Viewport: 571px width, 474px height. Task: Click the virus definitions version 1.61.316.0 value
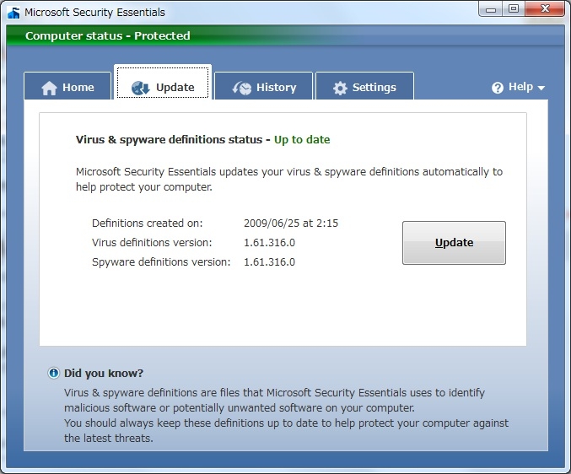(x=270, y=242)
